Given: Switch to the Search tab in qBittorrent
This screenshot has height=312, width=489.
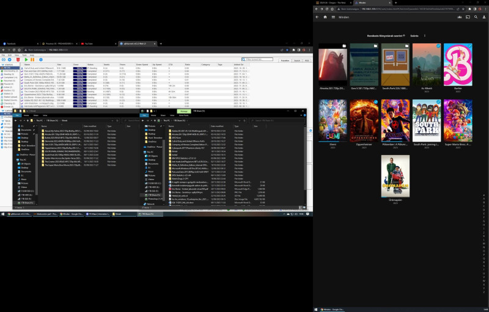Looking at the screenshot, I should tap(297, 60).
